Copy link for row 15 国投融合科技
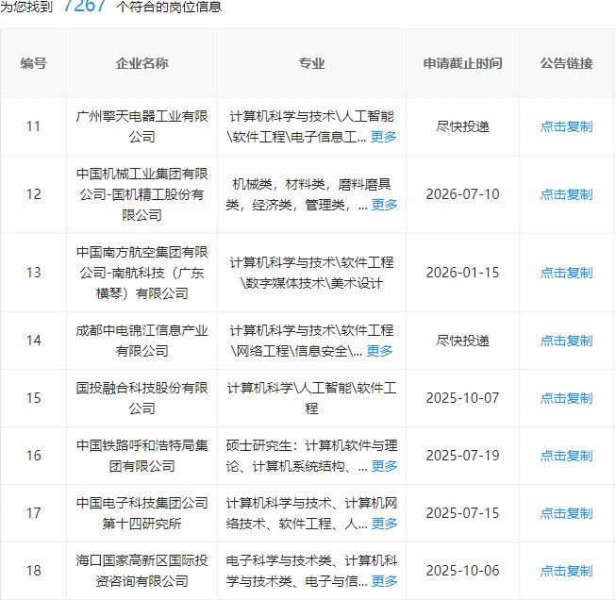Screen dimensions: 616x600 566,398
